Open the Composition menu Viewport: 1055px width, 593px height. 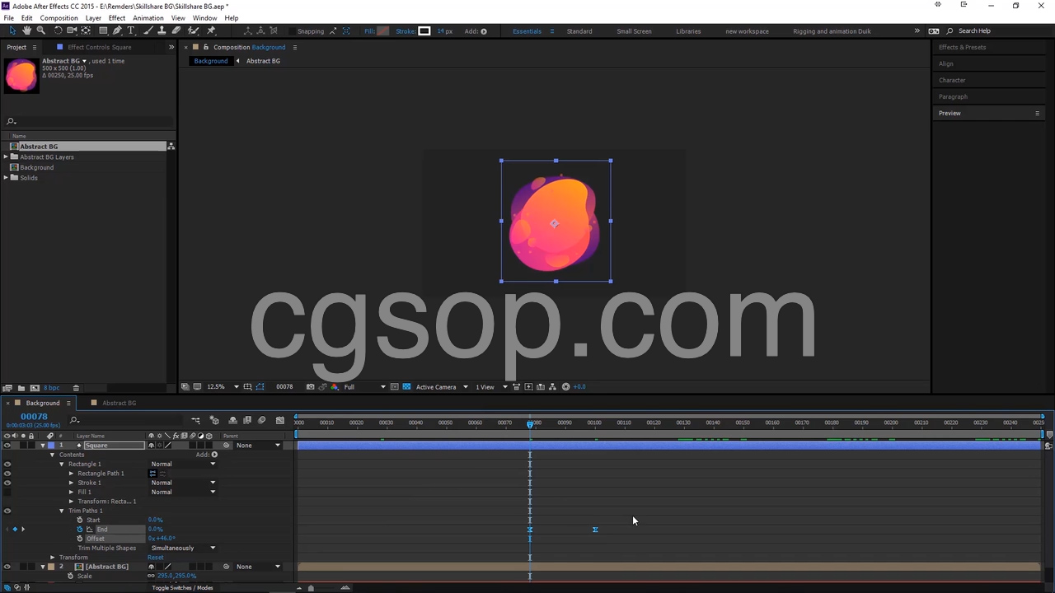pyautogui.click(x=59, y=18)
